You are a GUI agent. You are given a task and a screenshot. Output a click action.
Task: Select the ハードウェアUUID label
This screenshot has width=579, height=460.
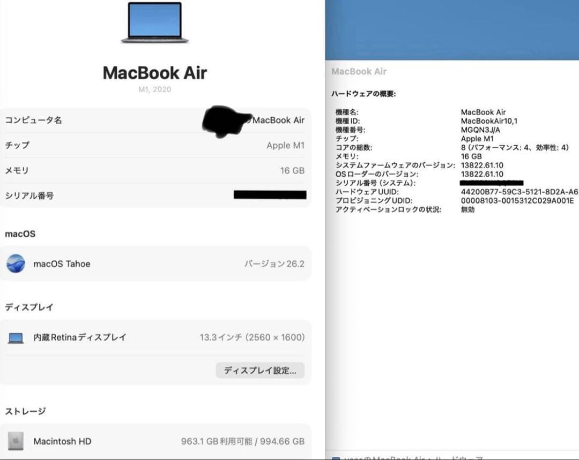367,192
